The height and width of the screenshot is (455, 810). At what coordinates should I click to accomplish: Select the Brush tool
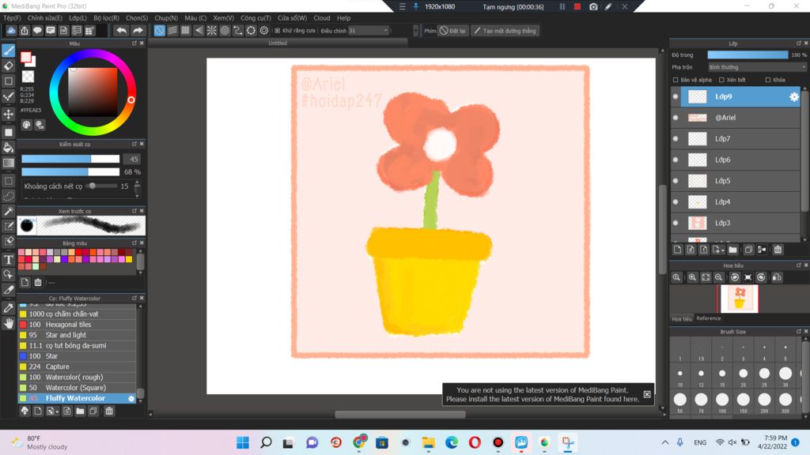tap(8, 50)
